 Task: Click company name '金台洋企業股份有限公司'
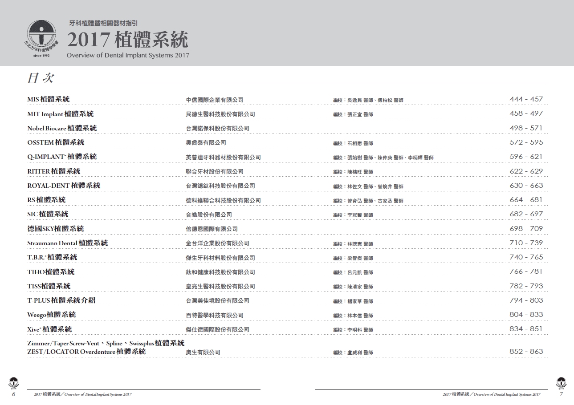[217, 243]
